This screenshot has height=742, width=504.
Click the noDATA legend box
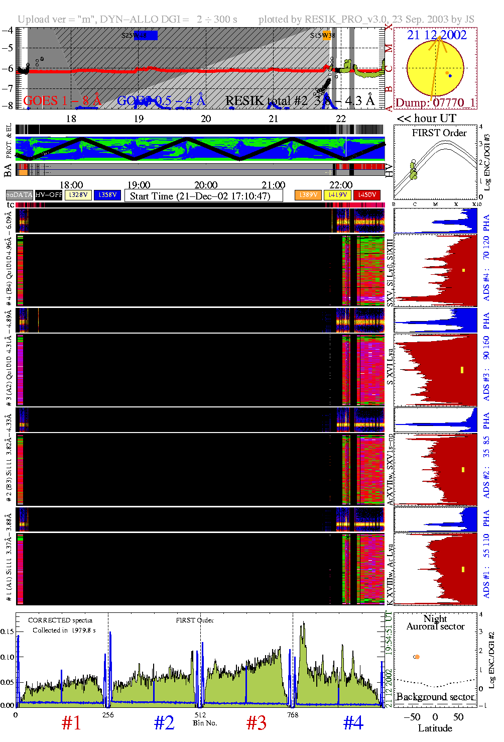(20, 195)
